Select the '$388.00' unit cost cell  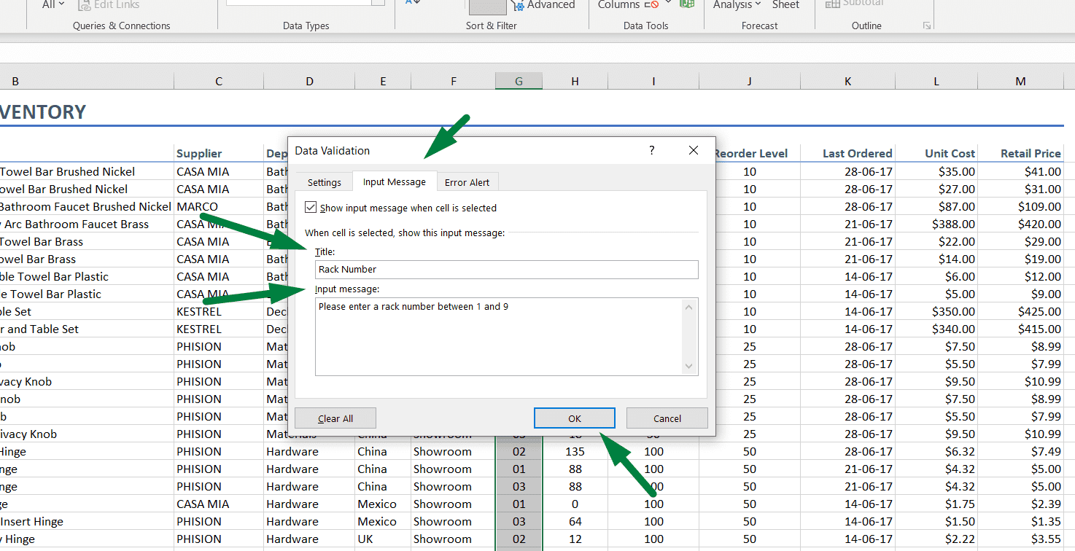[x=936, y=224]
